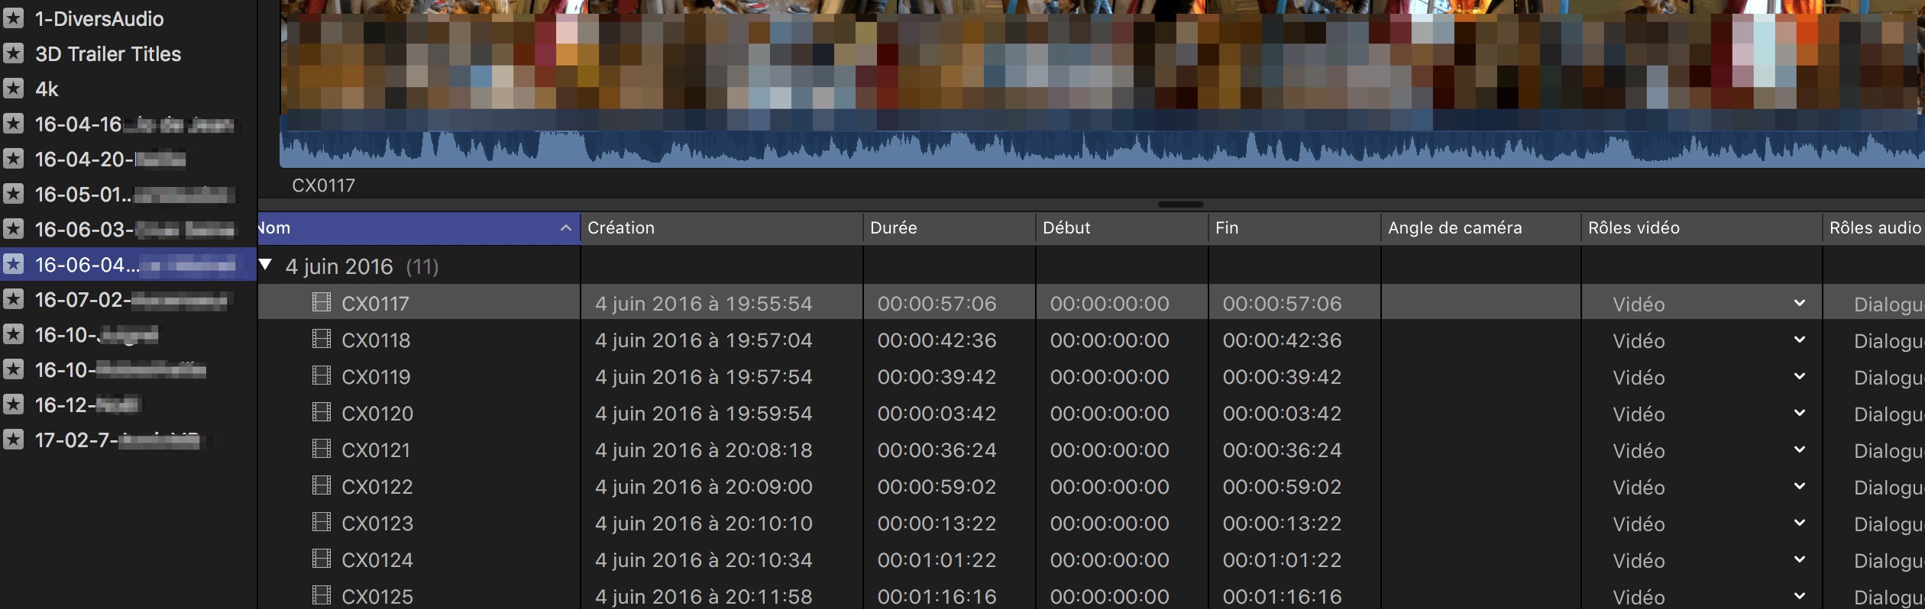Click the filmstrip icon of clip CX0117

pyautogui.click(x=322, y=302)
